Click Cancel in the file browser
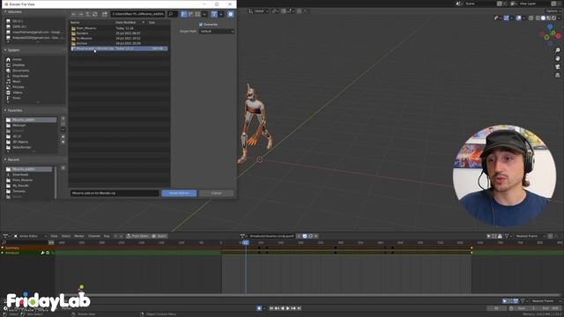This screenshot has width=564, height=317. [x=217, y=194]
